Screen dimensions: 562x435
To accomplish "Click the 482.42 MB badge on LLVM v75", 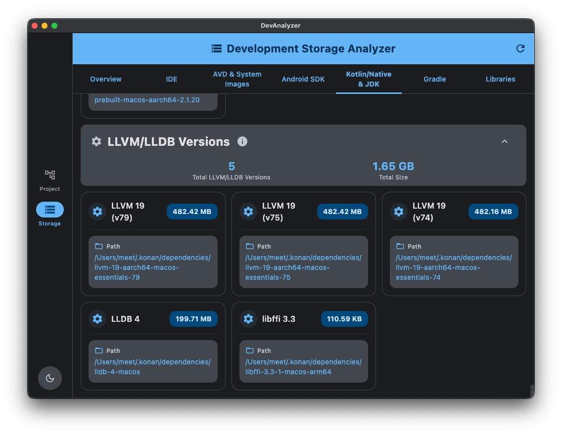I will click(x=342, y=212).
